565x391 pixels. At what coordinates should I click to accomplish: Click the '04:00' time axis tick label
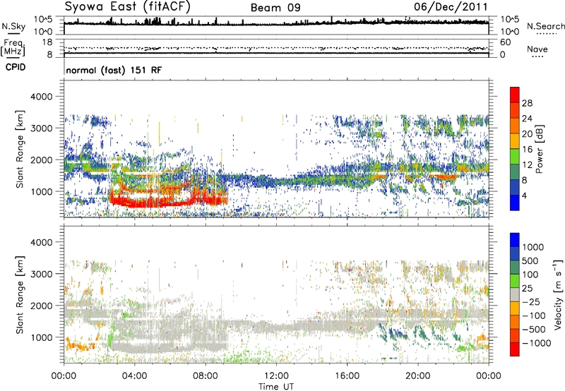[x=134, y=376]
